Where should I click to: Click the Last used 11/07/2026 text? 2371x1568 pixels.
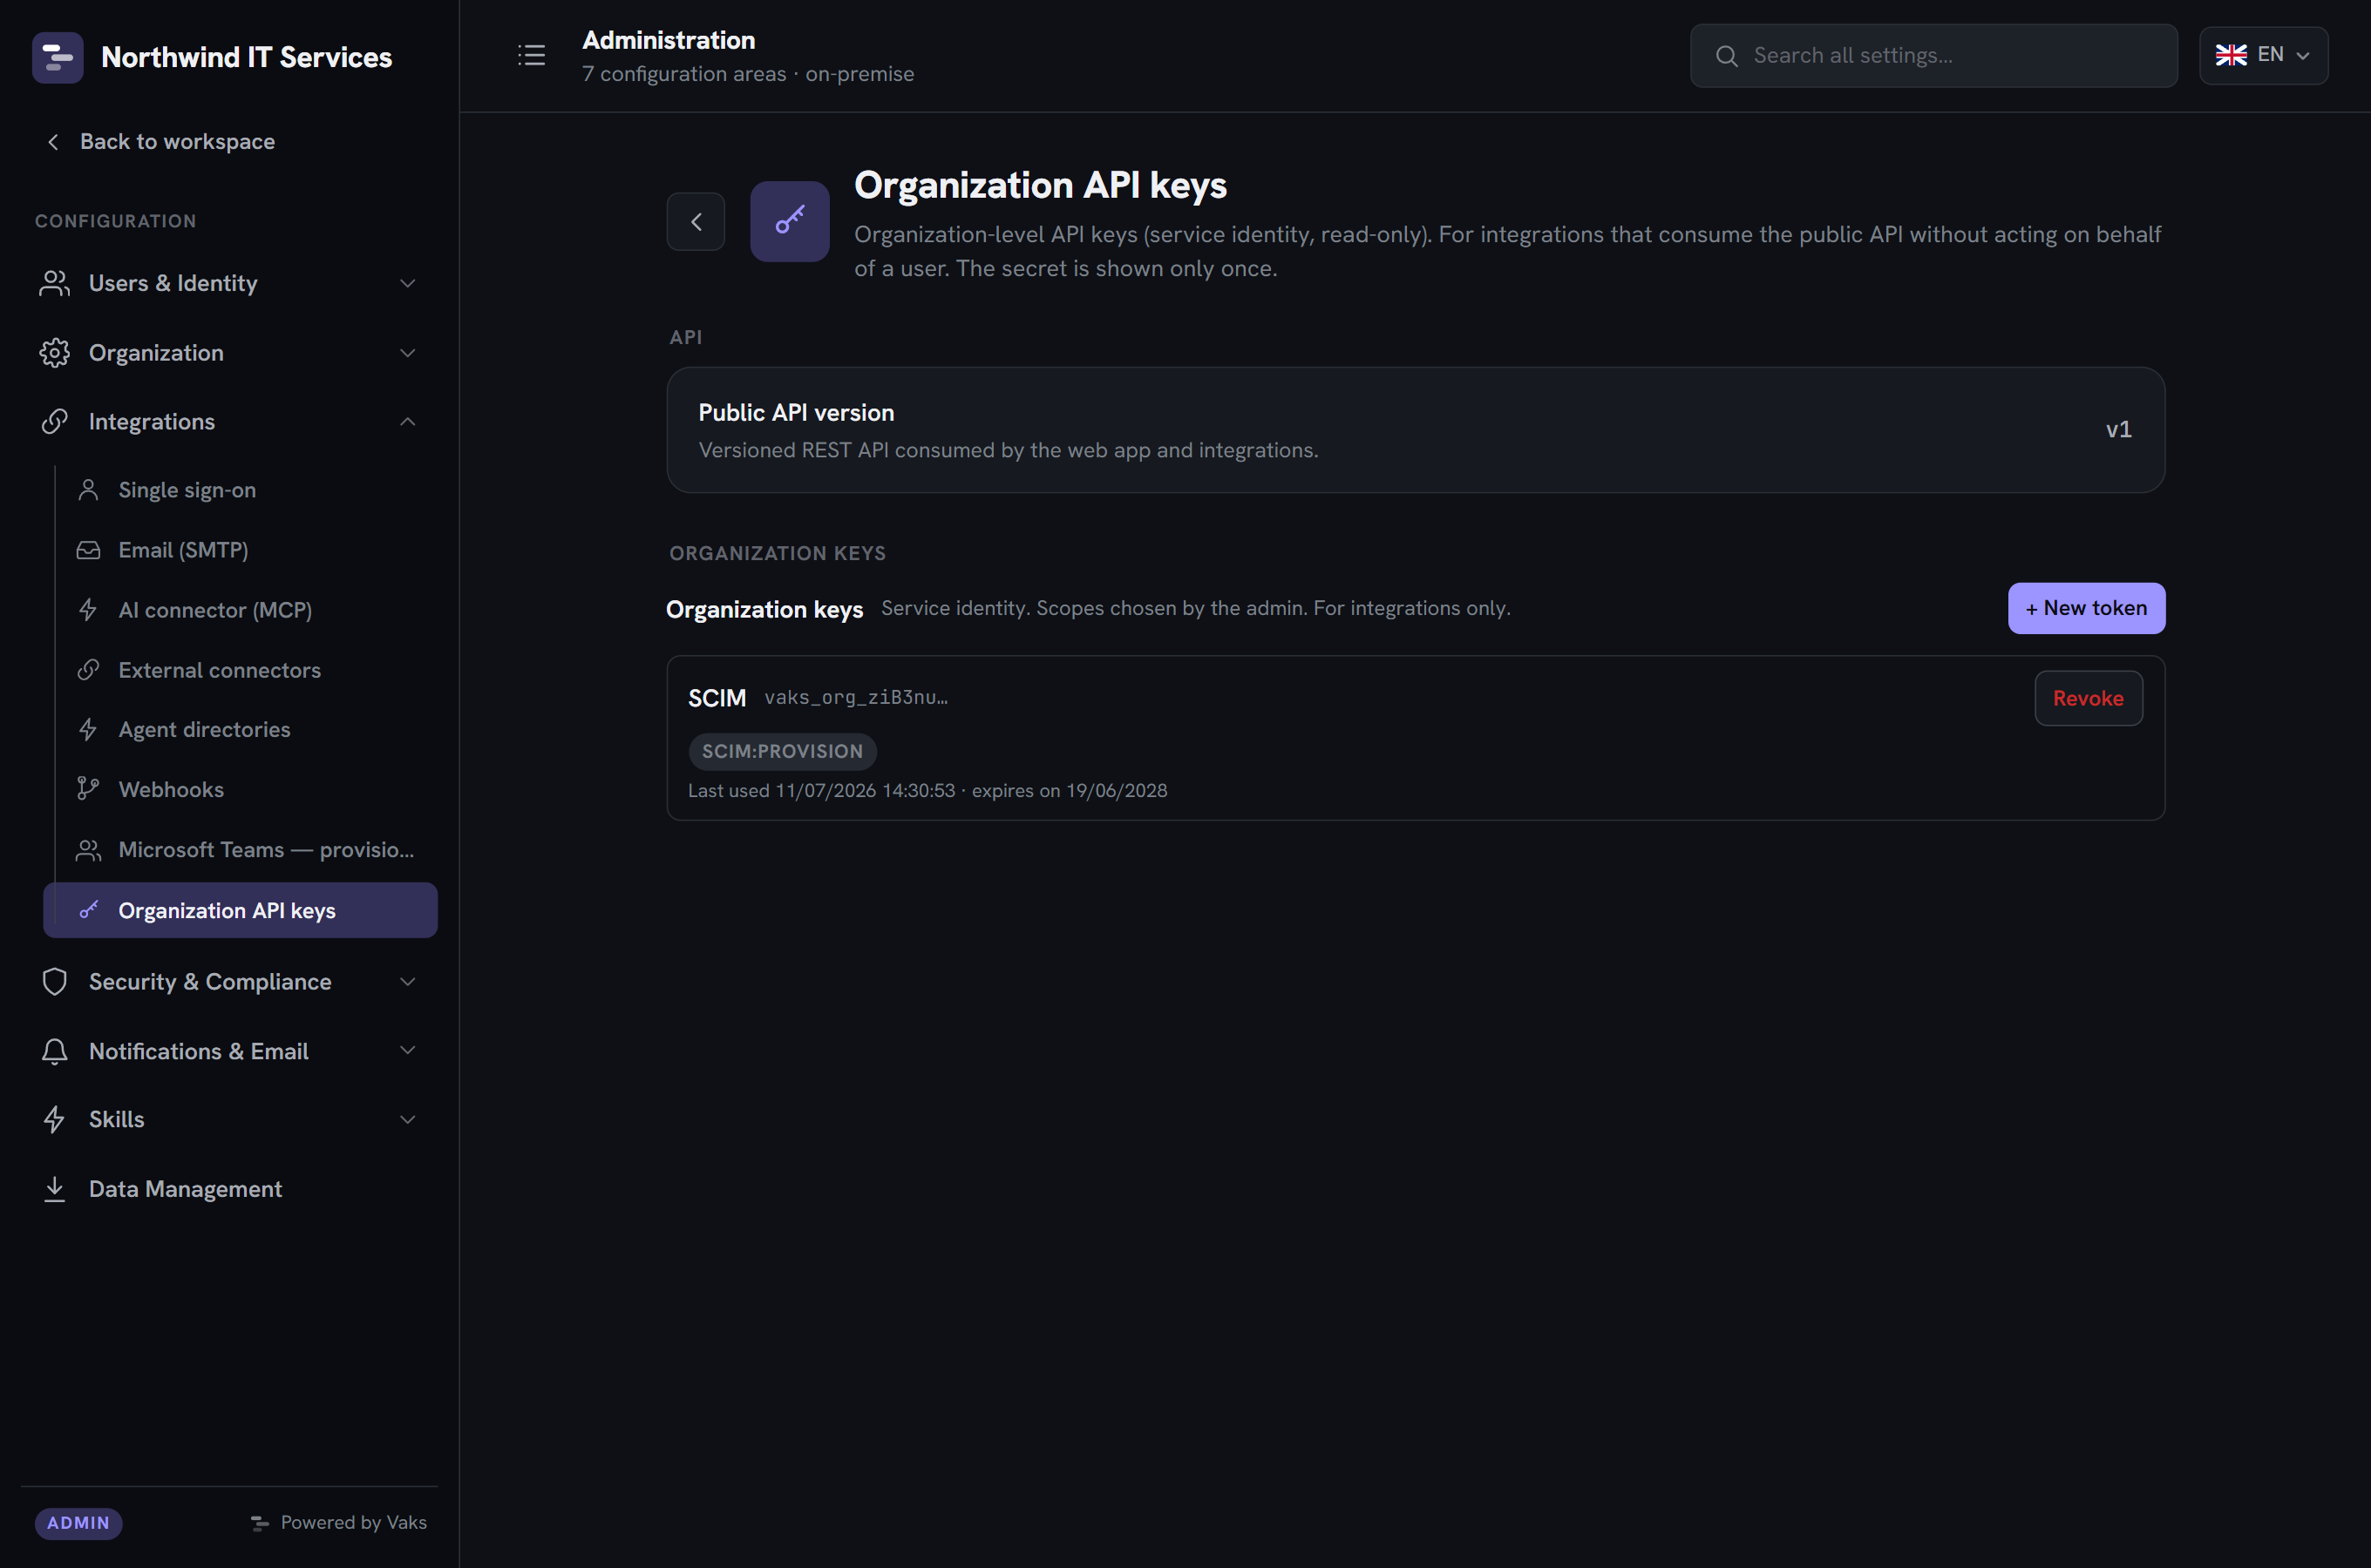pos(821,791)
